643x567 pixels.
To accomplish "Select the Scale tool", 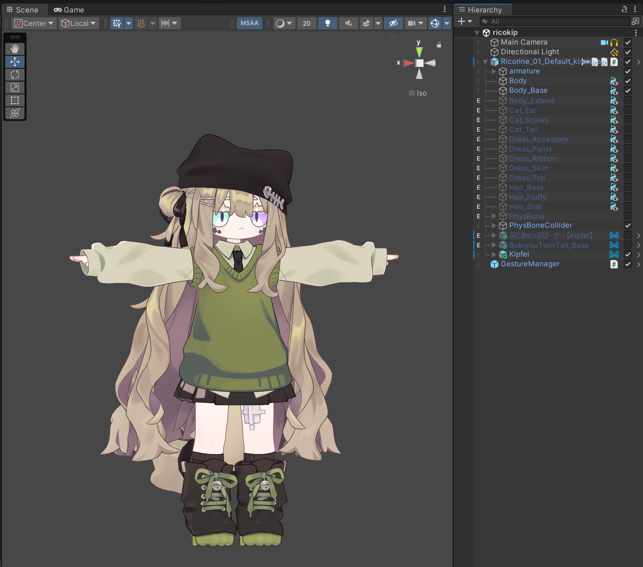I will coord(15,88).
